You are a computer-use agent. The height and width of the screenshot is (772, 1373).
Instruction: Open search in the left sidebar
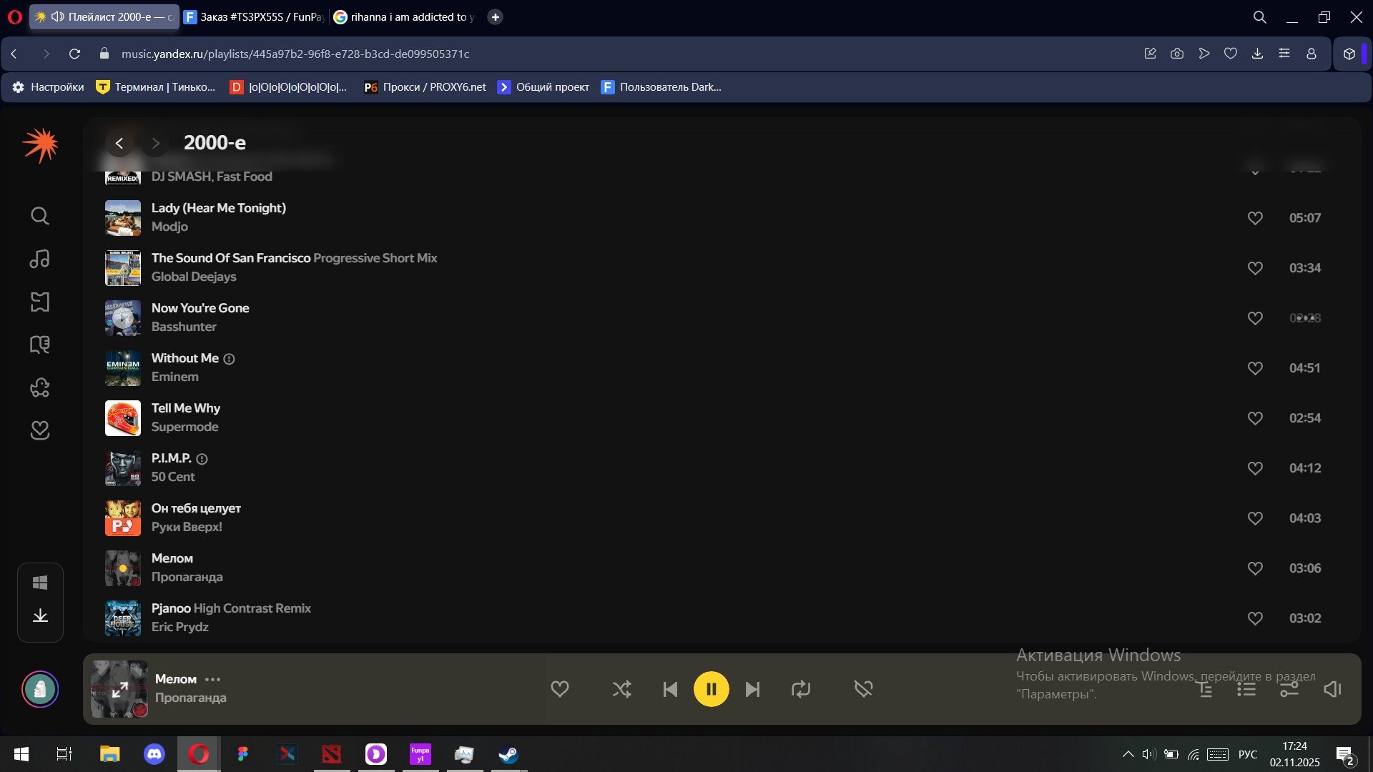[39, 216]
